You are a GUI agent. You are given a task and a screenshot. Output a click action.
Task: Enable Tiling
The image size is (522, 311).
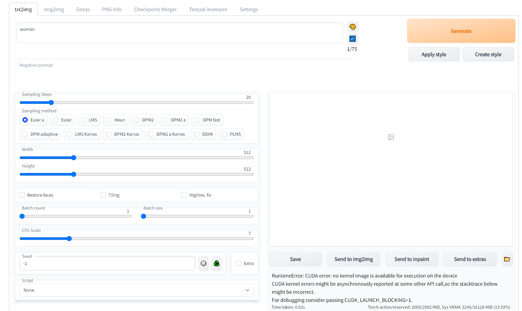click(x=103, y=195)
